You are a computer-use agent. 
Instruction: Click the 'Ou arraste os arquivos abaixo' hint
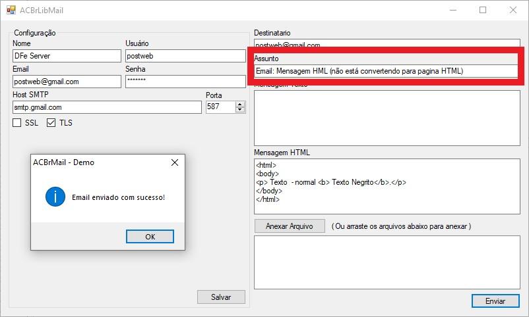[401, 226]
